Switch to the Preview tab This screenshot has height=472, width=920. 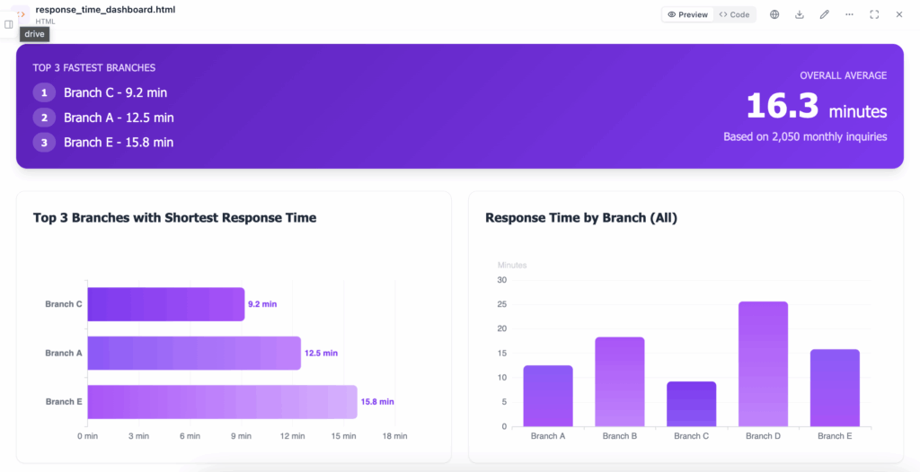[x=687, y=14]
